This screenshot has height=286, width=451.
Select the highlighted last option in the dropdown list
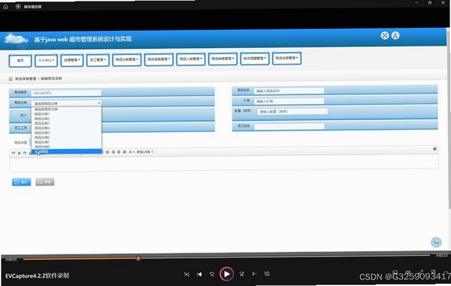click(x=66, y=152)
